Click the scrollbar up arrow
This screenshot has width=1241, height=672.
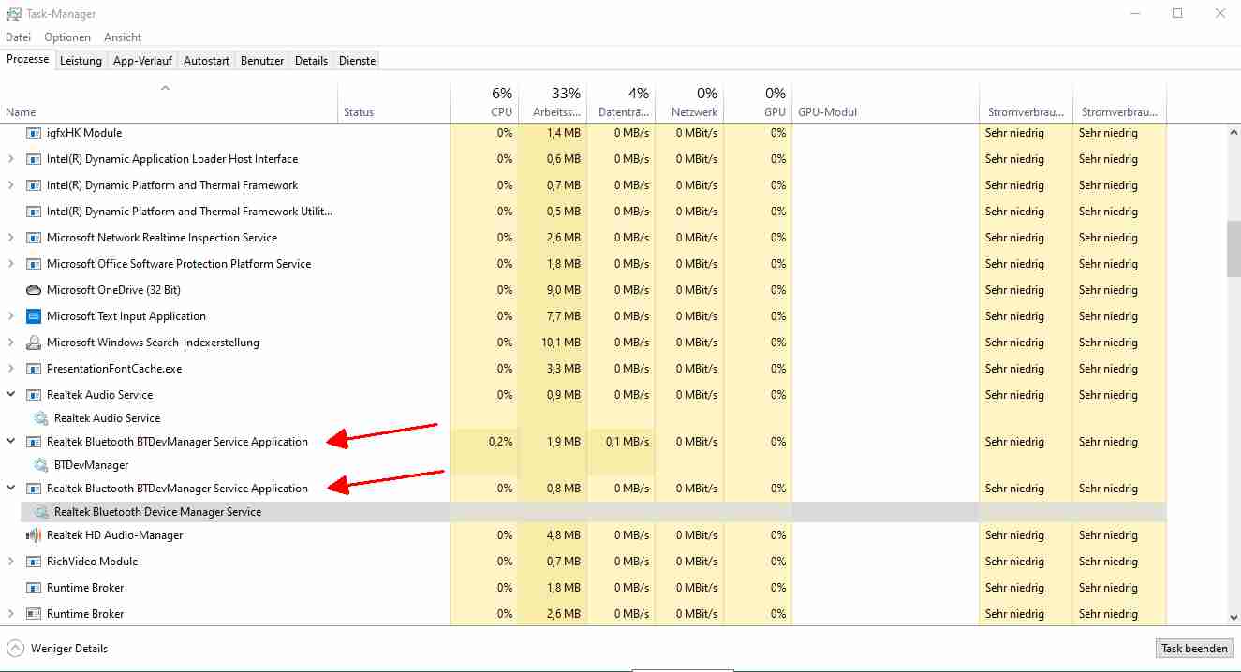tap(1234, 131)
